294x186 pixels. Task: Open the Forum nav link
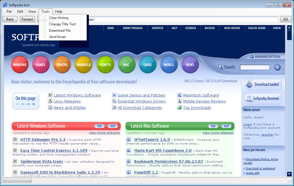pyautogui.click(x=277, y=28)
